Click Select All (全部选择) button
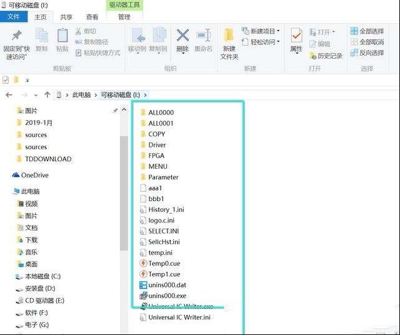The height and width of the screenshot is (335, 400). pyautogui.click(x=367, y=31)
